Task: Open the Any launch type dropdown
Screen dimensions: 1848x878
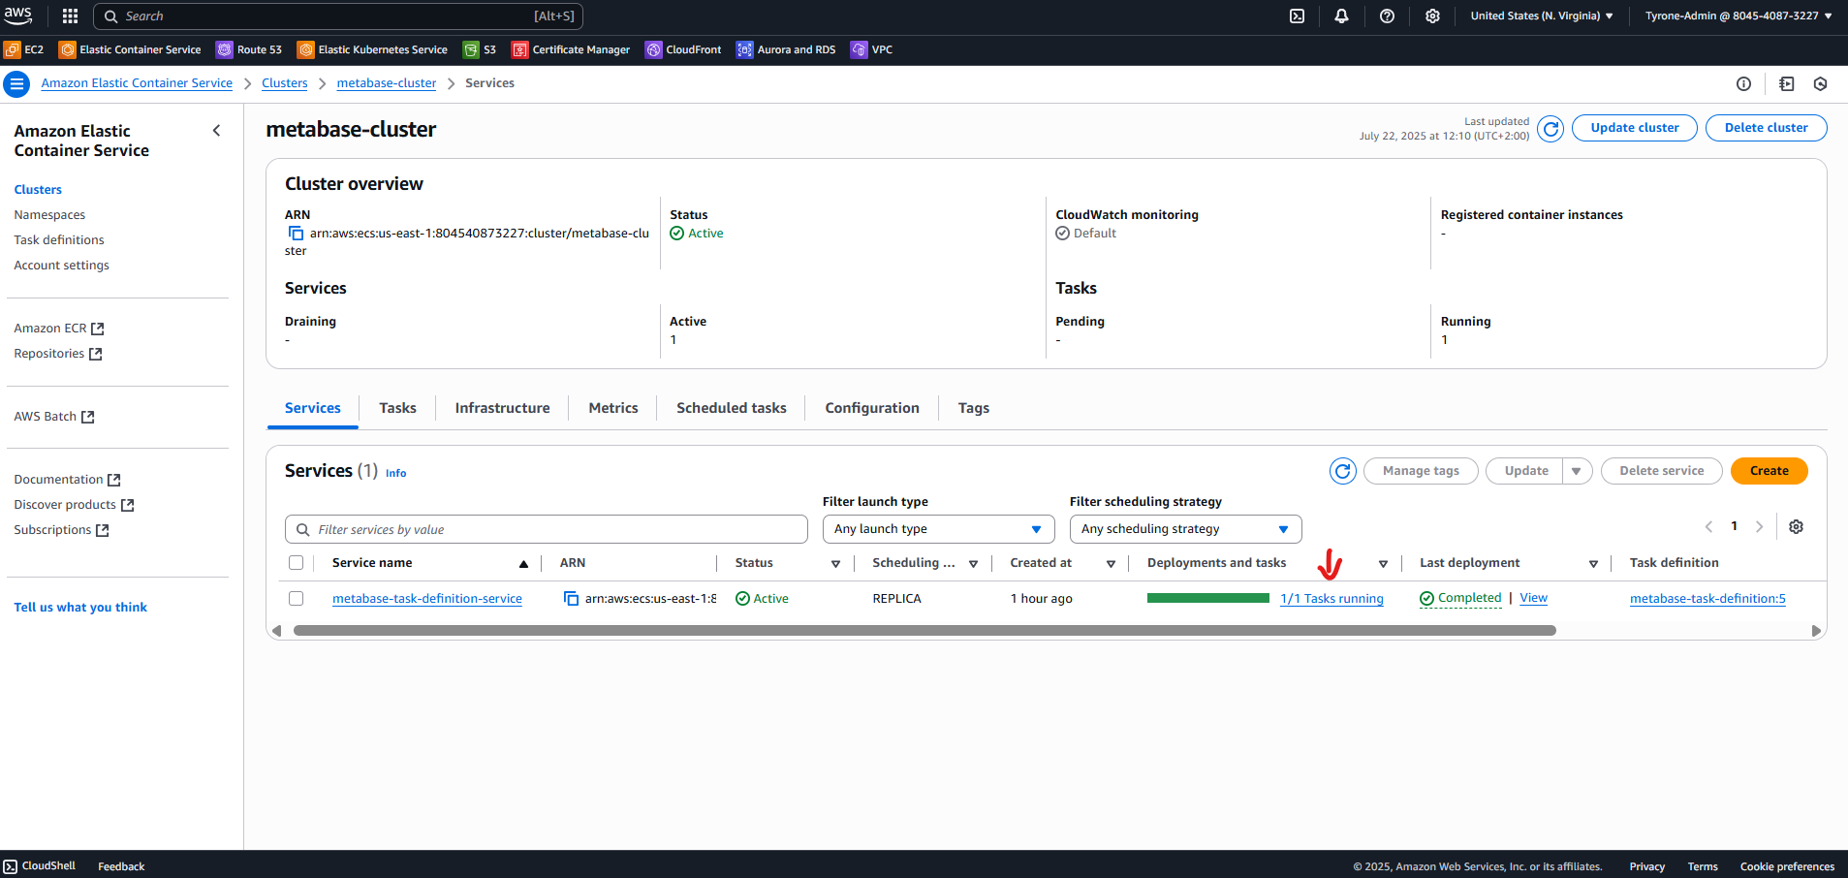Action: click(936, 528)
